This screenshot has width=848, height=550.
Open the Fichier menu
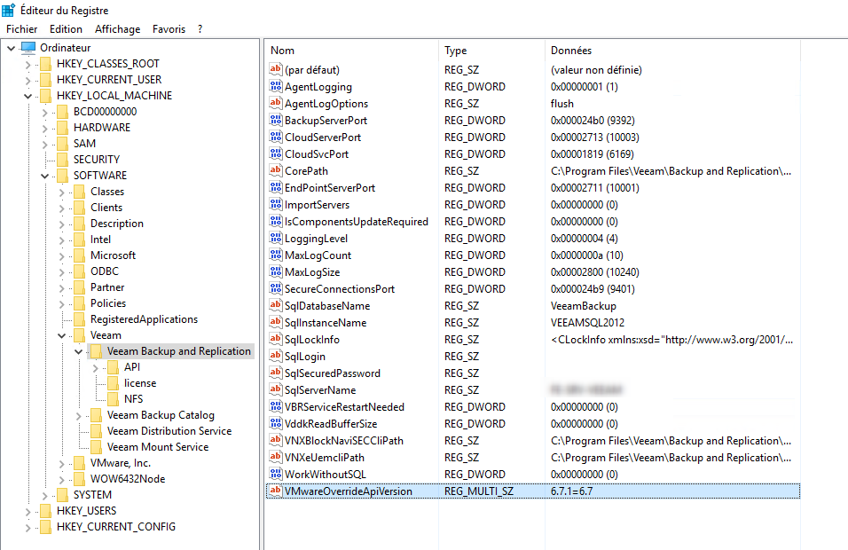coord(21,29)
